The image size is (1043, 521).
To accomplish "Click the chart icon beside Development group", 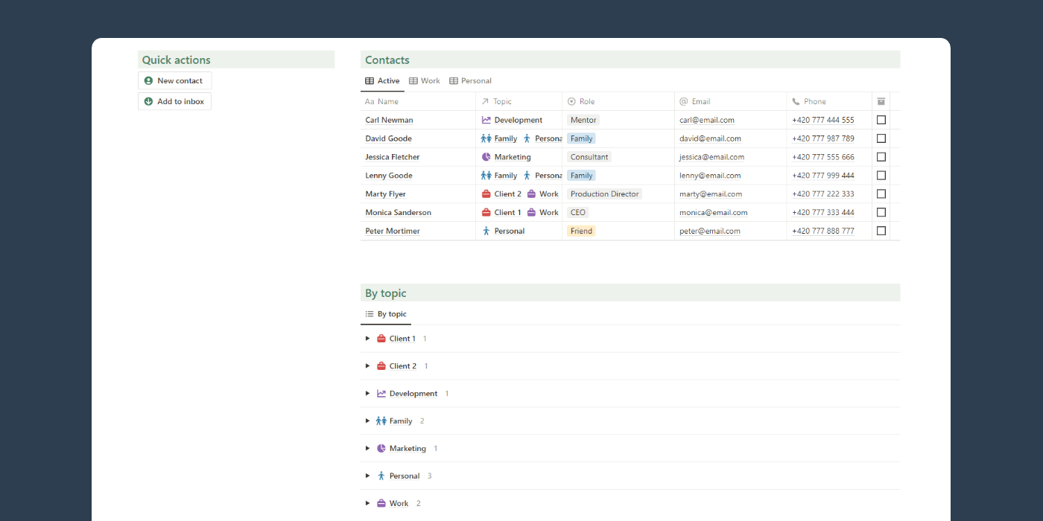I will (x=381, y=394).
